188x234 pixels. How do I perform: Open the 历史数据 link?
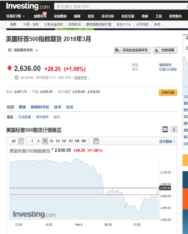point(25,117)
